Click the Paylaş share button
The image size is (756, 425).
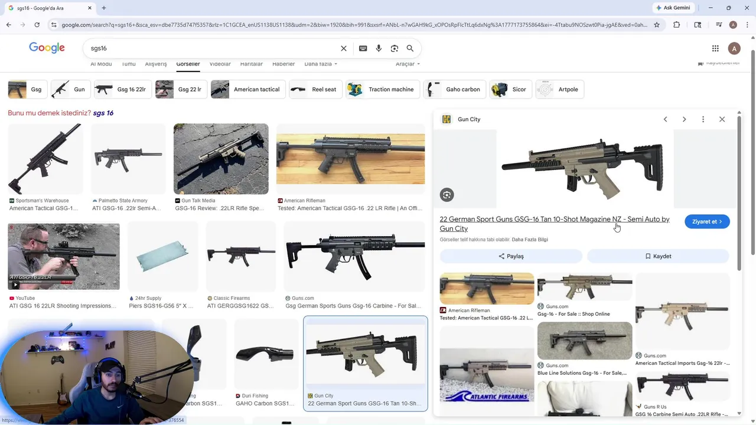pos(511,256)
